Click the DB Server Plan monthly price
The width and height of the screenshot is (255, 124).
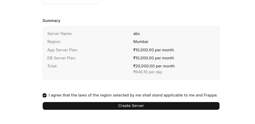tap(153, 58)
